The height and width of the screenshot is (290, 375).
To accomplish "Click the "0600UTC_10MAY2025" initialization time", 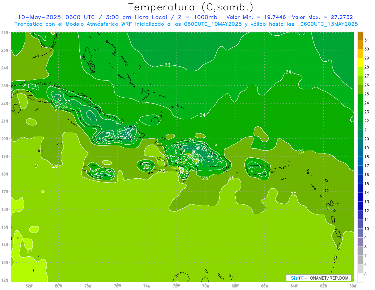I will [x=212, y=24].
